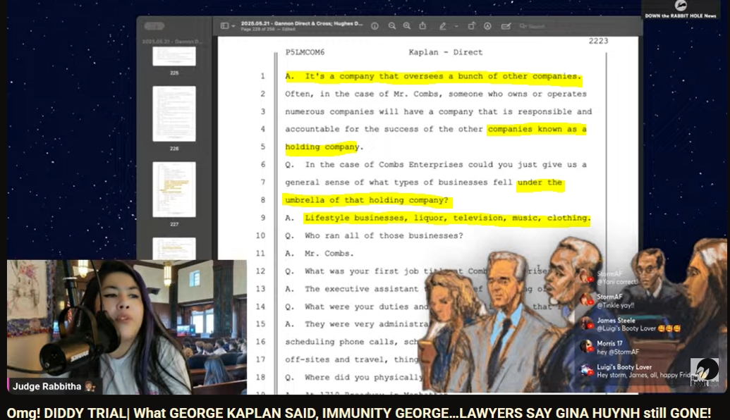Show the Markup toolbar
The image size is (730, 420).
[x=487, y=26]
